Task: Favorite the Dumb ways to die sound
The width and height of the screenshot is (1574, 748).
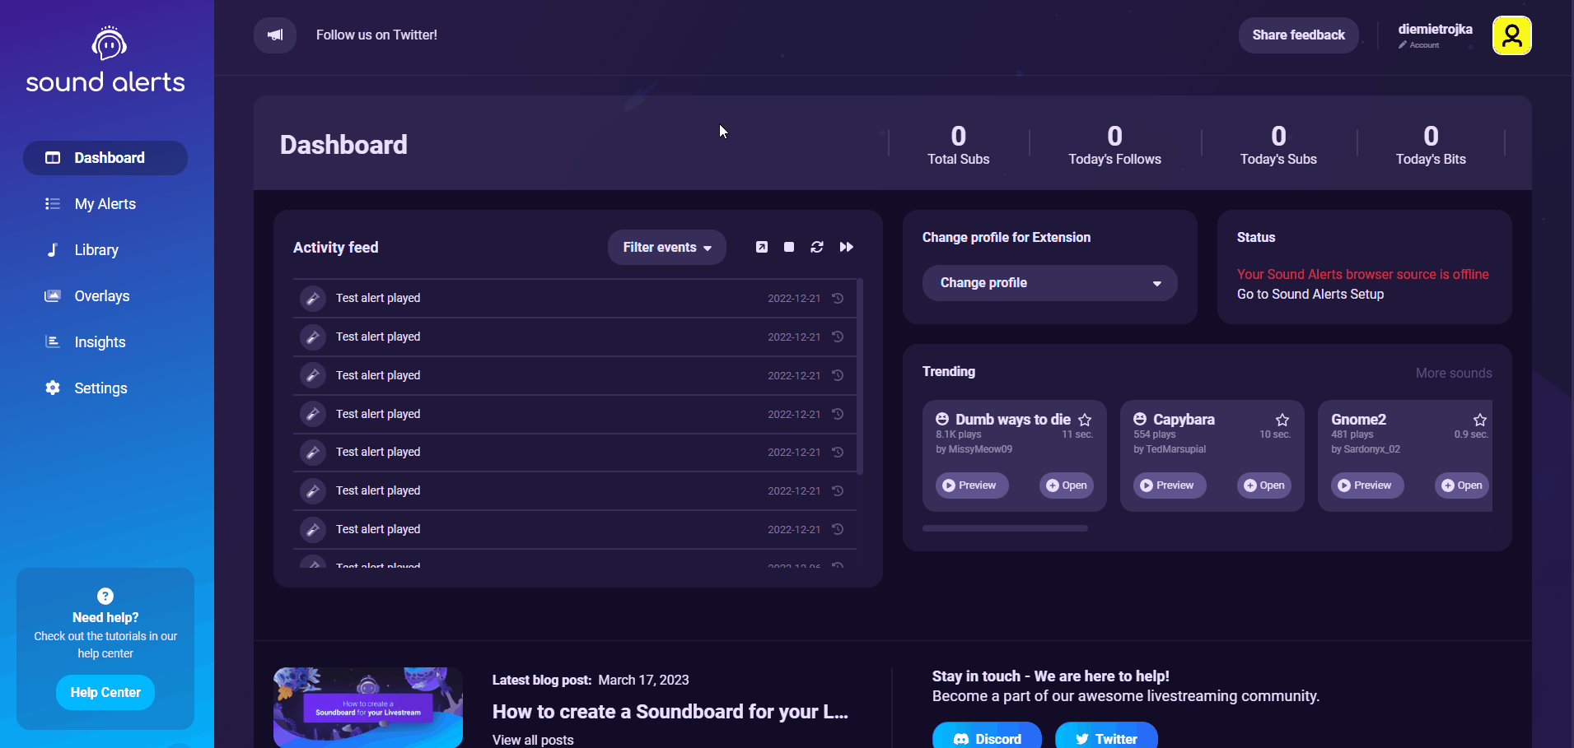Action: (1086, 419)
